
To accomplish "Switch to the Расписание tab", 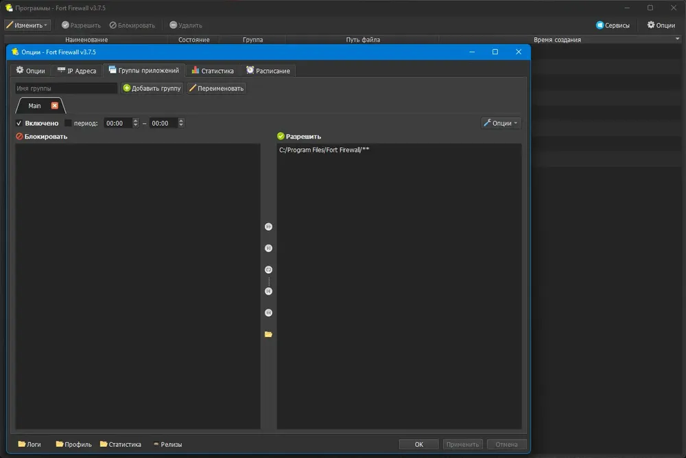I will (268, 71).
